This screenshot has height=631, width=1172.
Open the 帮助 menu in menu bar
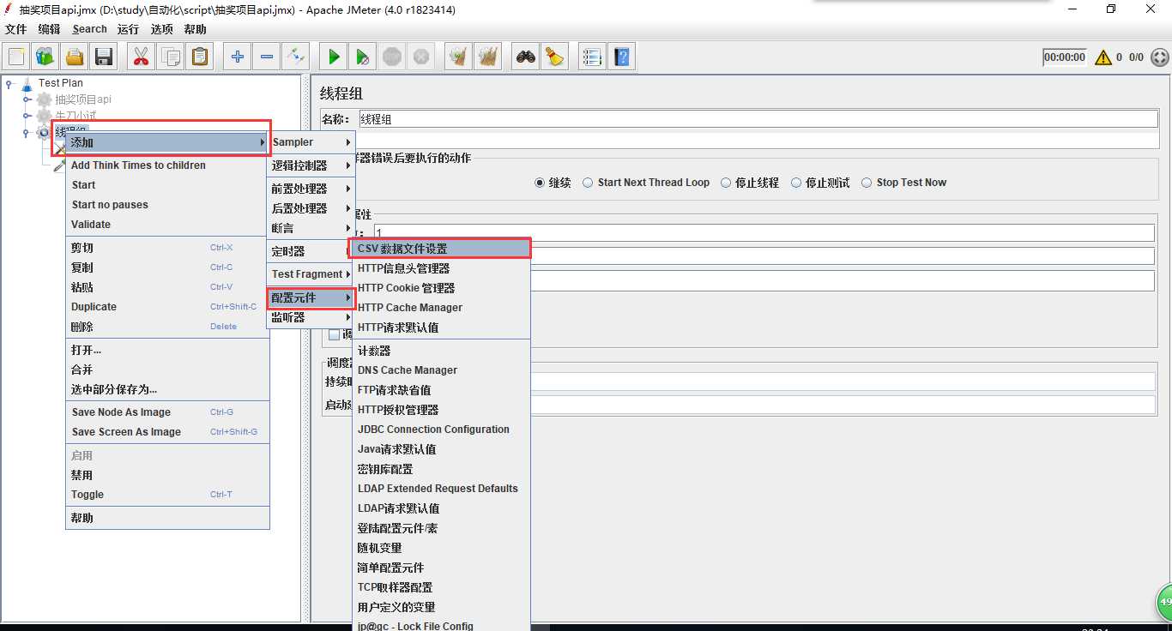(x=195, y=29)
